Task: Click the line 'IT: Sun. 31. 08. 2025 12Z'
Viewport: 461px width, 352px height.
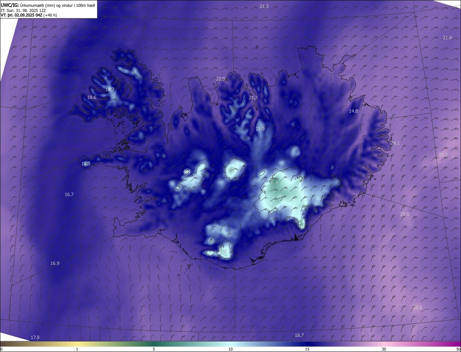Action: 24,10
